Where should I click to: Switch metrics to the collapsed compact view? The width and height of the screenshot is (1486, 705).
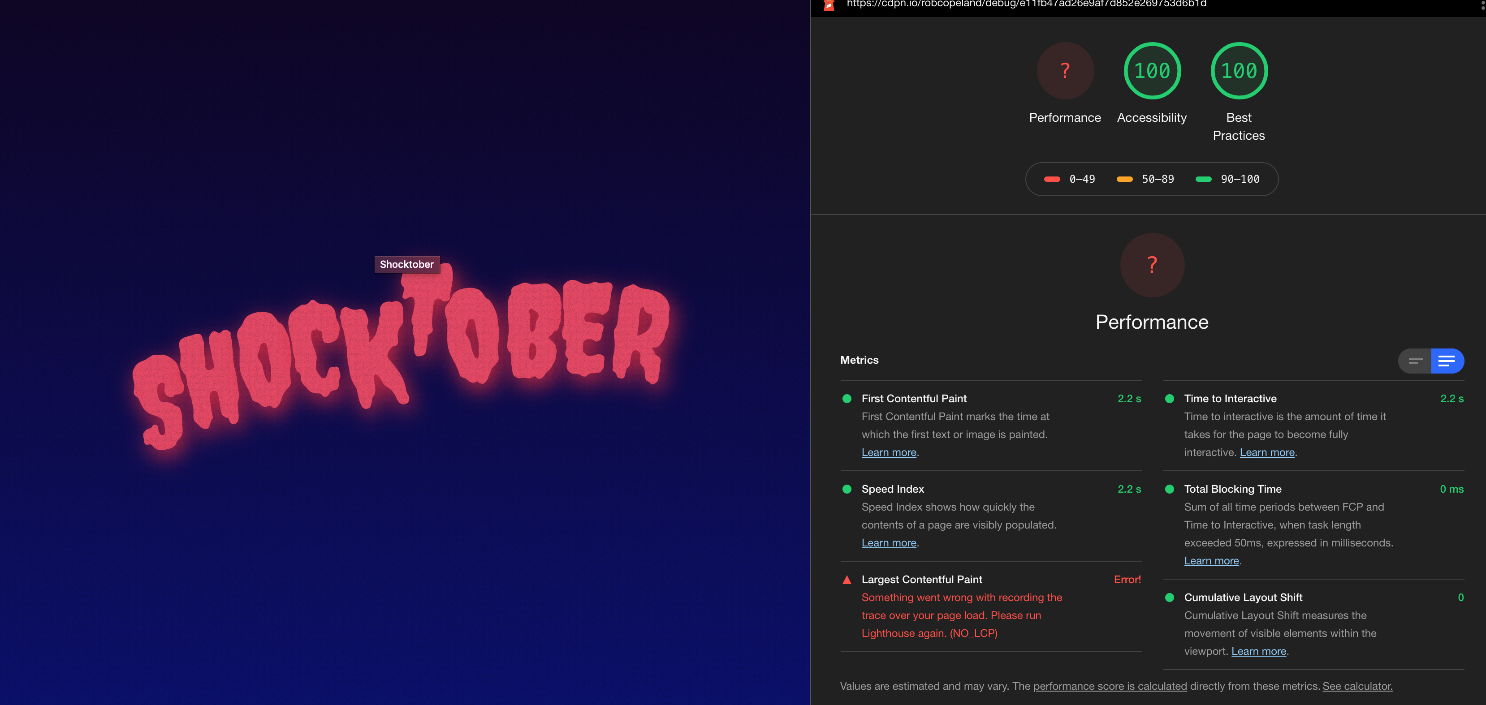point(1415,361)
